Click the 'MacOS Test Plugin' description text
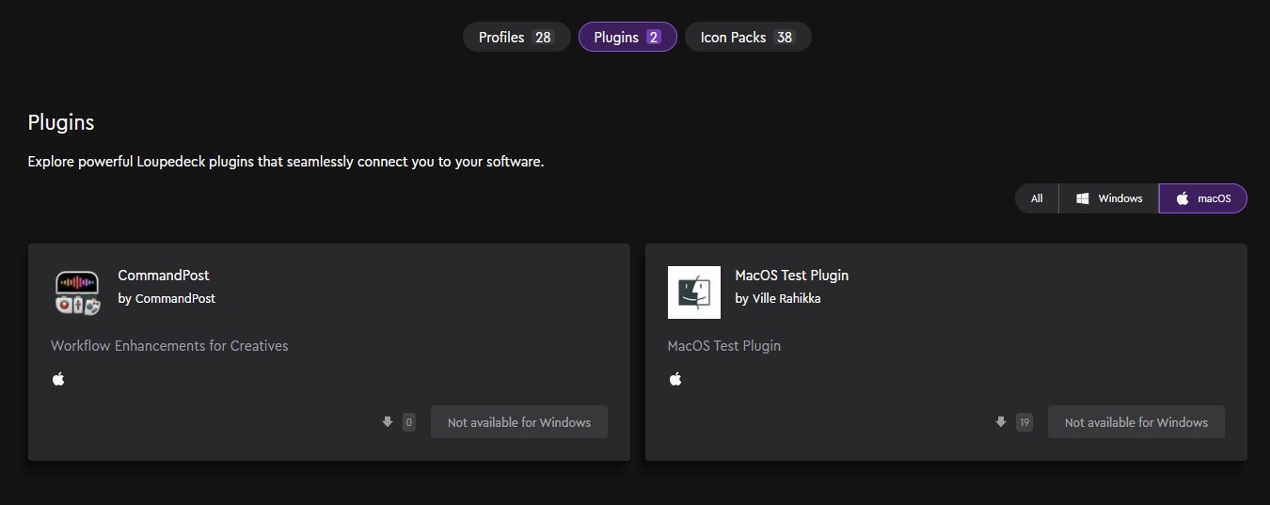1270x505 pixels. (x=724, y=346)
